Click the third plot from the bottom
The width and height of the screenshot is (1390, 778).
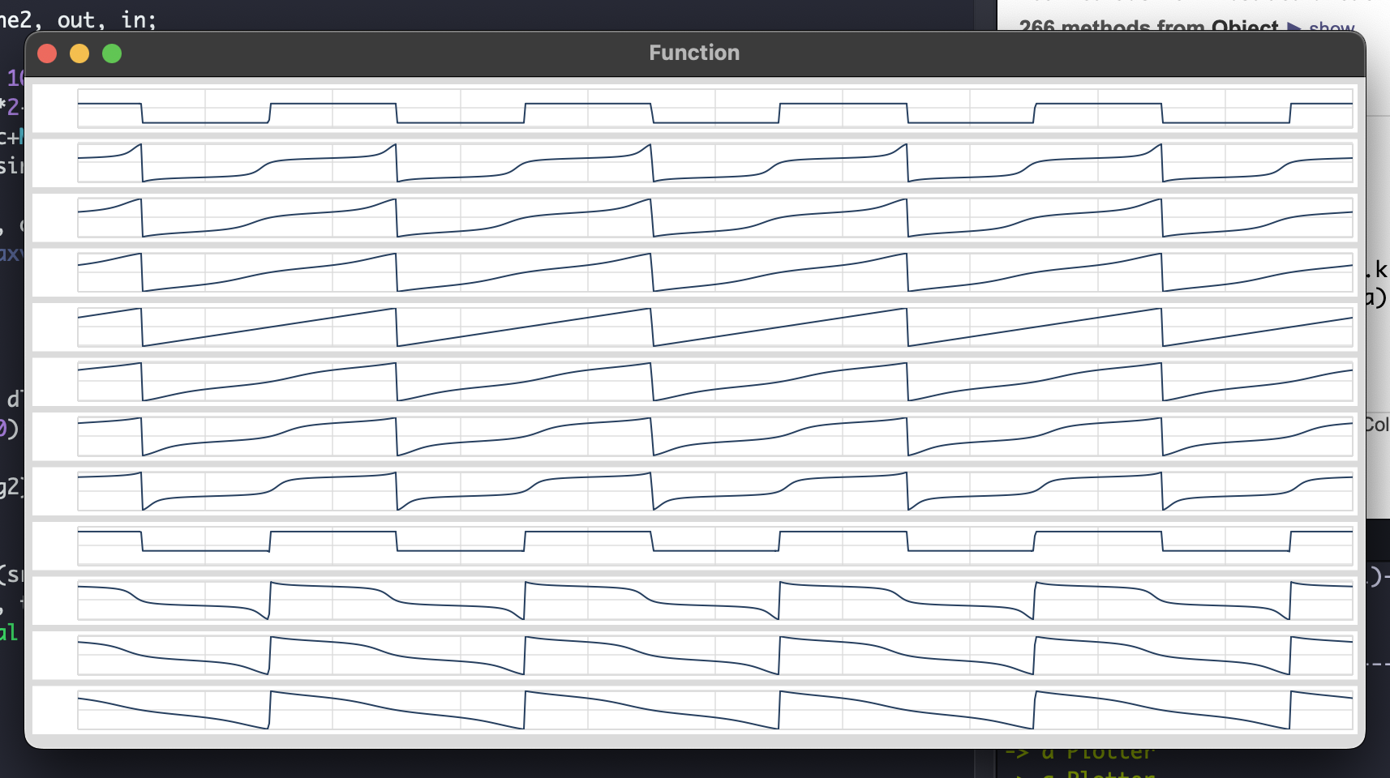(x=714, y=601)
